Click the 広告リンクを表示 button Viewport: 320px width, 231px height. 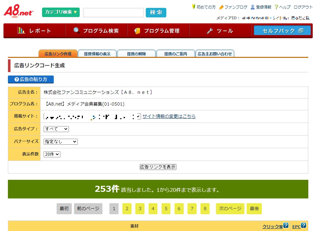(x=158, y=167)
